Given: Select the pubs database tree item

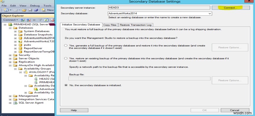Looking at the screenshot, I should tap(27, 45).
